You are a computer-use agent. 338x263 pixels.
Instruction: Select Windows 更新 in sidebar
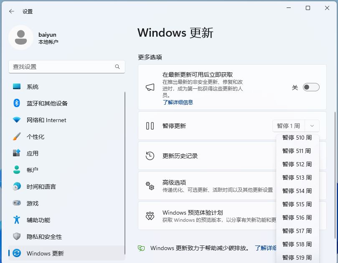(66, 253)
